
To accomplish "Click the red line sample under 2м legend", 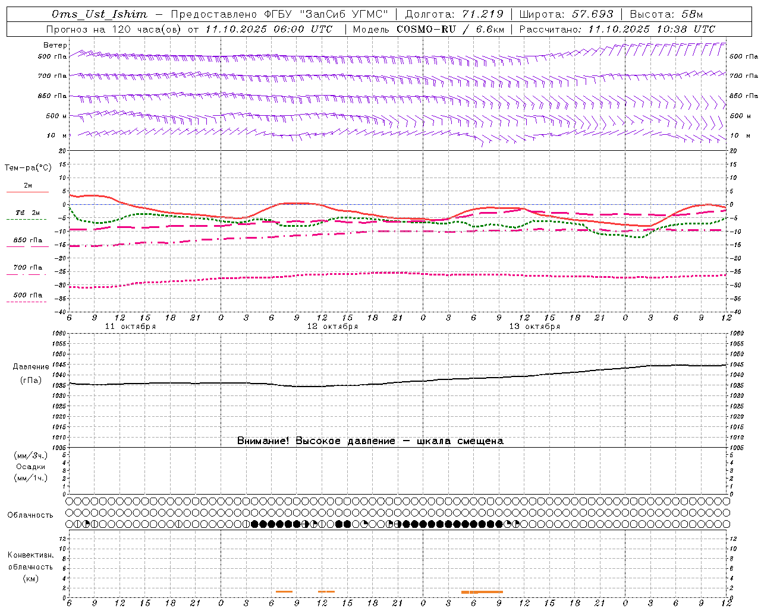I will (27, 192).
